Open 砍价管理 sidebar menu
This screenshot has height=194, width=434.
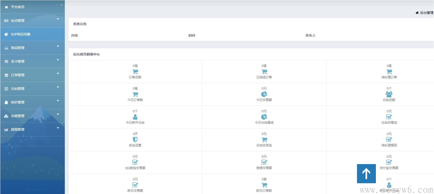click(18, 102)
